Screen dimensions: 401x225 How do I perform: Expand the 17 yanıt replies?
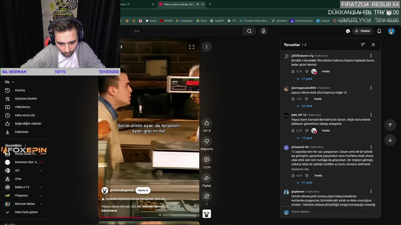pos(304,79)
